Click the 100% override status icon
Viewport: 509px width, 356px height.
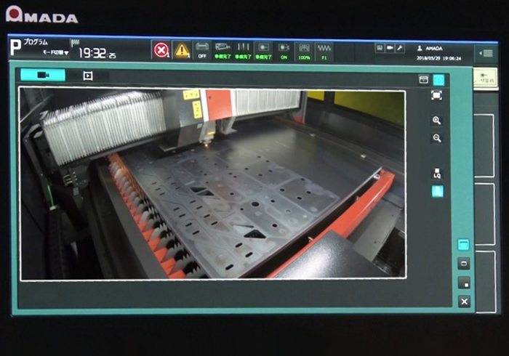[x=304, y=52]
